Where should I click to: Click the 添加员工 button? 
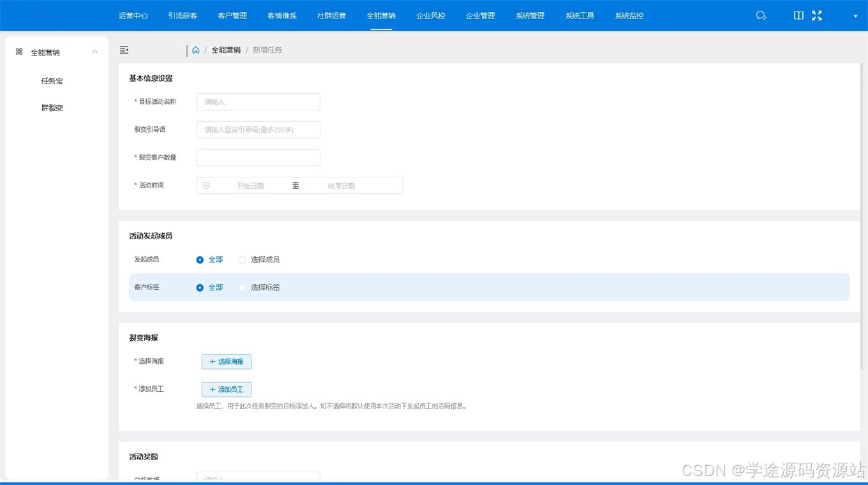(227, 389)
